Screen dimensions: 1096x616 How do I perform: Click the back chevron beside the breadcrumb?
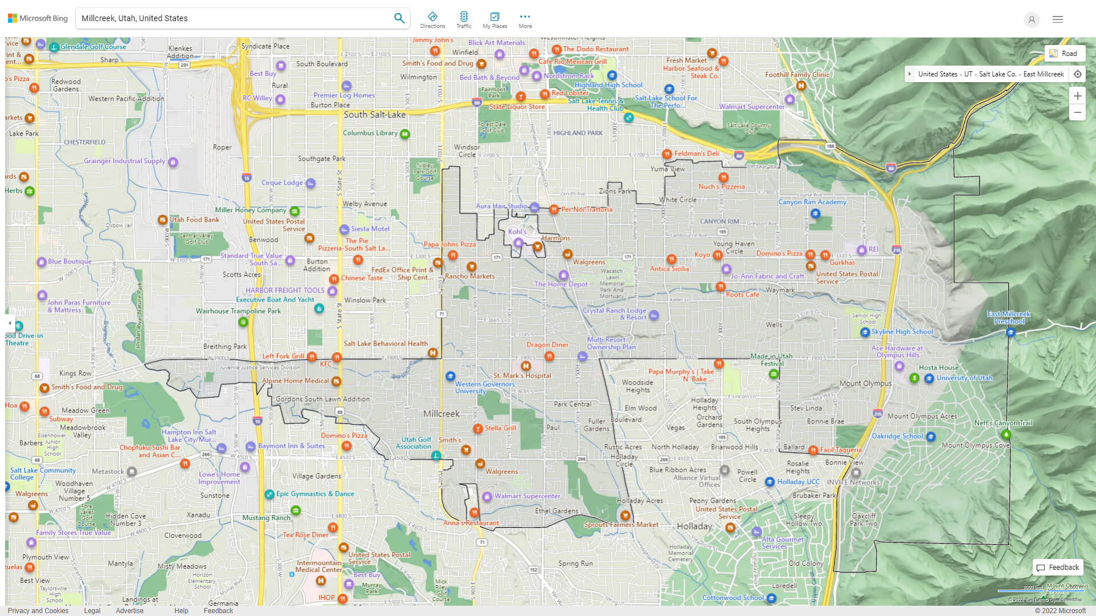(x=909, y=74)
